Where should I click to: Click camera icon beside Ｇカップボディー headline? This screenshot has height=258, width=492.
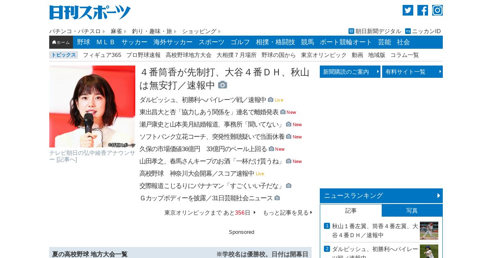pos(277,198)
